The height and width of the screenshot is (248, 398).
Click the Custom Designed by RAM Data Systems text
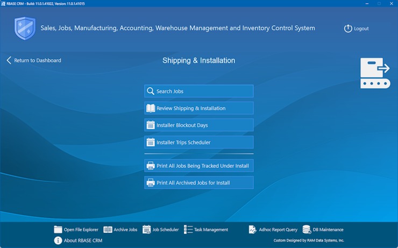coord(309,240)
